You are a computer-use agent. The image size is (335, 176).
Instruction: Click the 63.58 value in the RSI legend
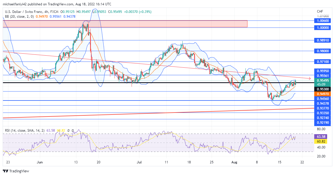(51, 131)
